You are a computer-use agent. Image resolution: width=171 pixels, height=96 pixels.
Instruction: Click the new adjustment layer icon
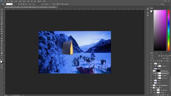coord(161,95)
